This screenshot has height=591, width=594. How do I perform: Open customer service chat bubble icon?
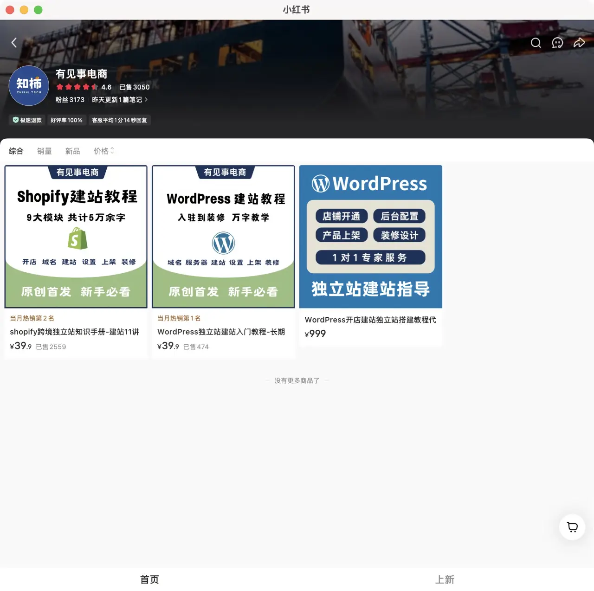click(x=557, y=43)
